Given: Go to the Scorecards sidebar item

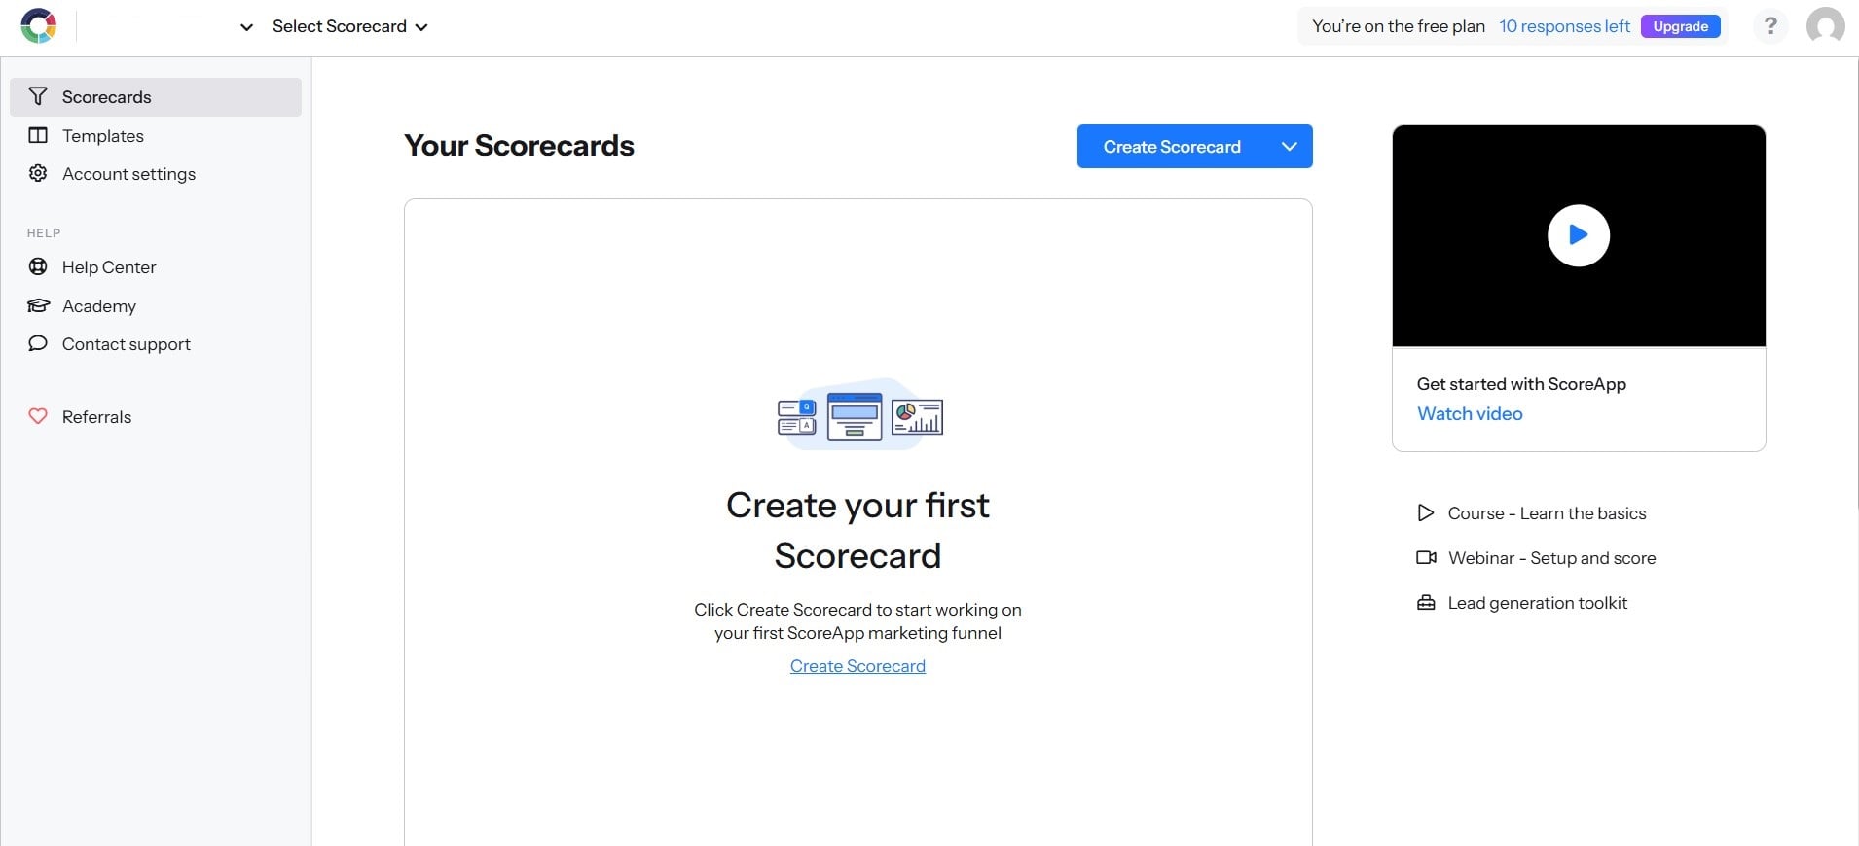Looking at the screenshot, I should 156,97.
